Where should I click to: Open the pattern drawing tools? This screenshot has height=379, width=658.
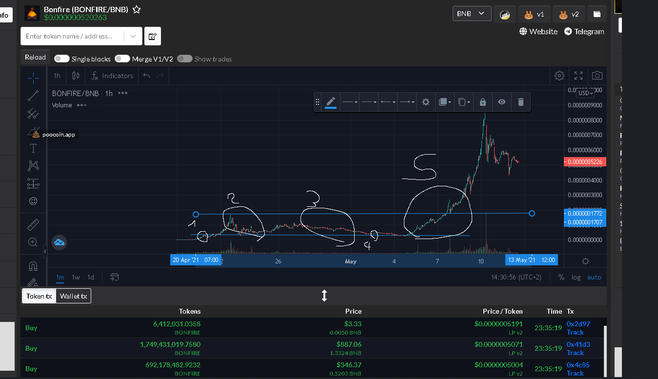[x=33, y=165]
